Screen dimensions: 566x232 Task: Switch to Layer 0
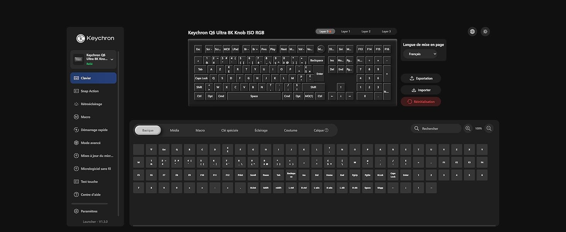[325, 31]
